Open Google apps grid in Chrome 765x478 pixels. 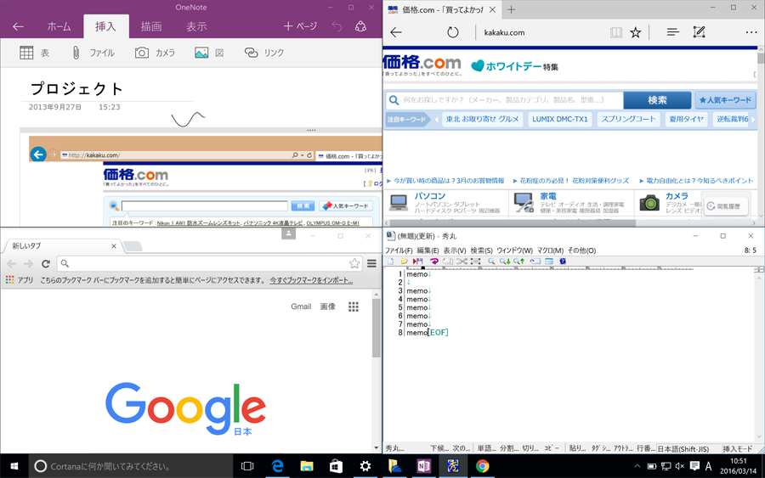click(354, 306)
